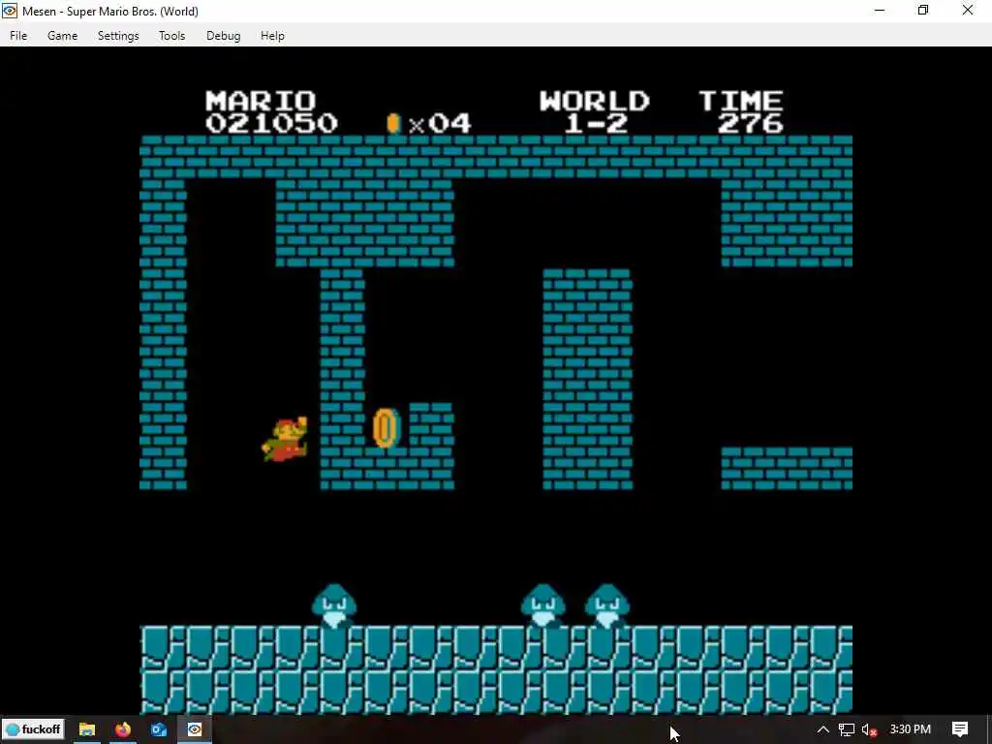Click the TIME 276 counter

(742, 112)
